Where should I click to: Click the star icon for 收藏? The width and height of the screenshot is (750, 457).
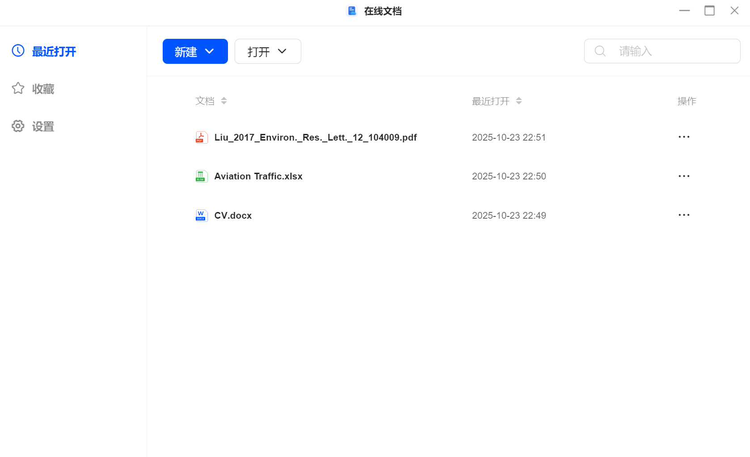pos(18,88)
